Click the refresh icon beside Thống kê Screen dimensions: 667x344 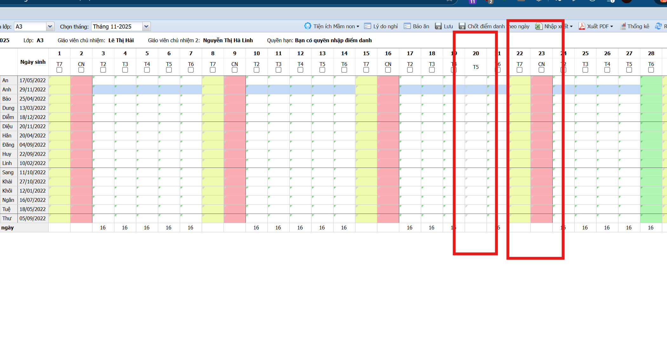658,26
